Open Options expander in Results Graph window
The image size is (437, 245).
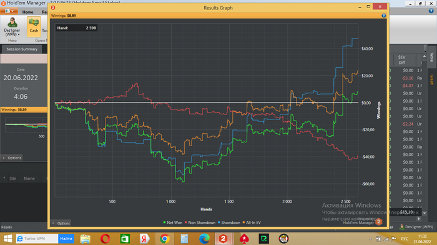click(61, 223)
